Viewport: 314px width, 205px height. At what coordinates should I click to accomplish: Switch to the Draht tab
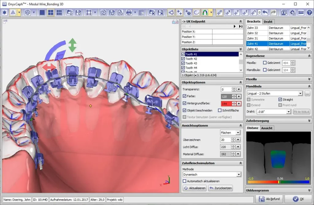pos(268,21)
